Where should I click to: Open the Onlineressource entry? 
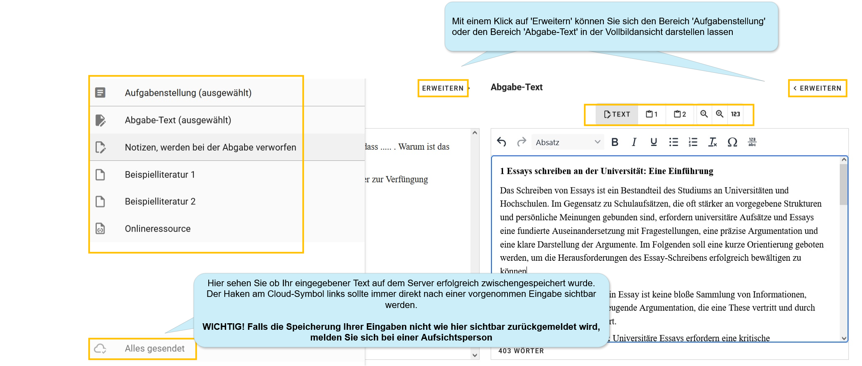(227, 229)
